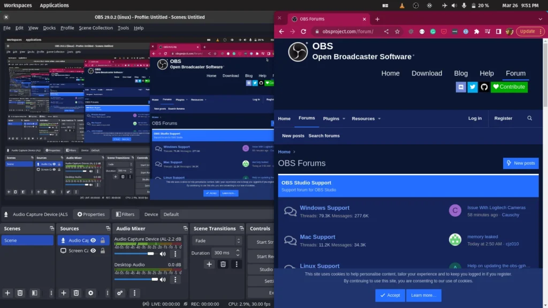
Task: Toggle visibility of the Screen Capture source
Action: tap(94, 251)
